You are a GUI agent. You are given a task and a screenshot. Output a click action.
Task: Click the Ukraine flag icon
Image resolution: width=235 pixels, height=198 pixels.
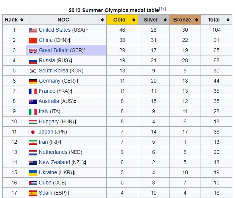pos(33,173)
